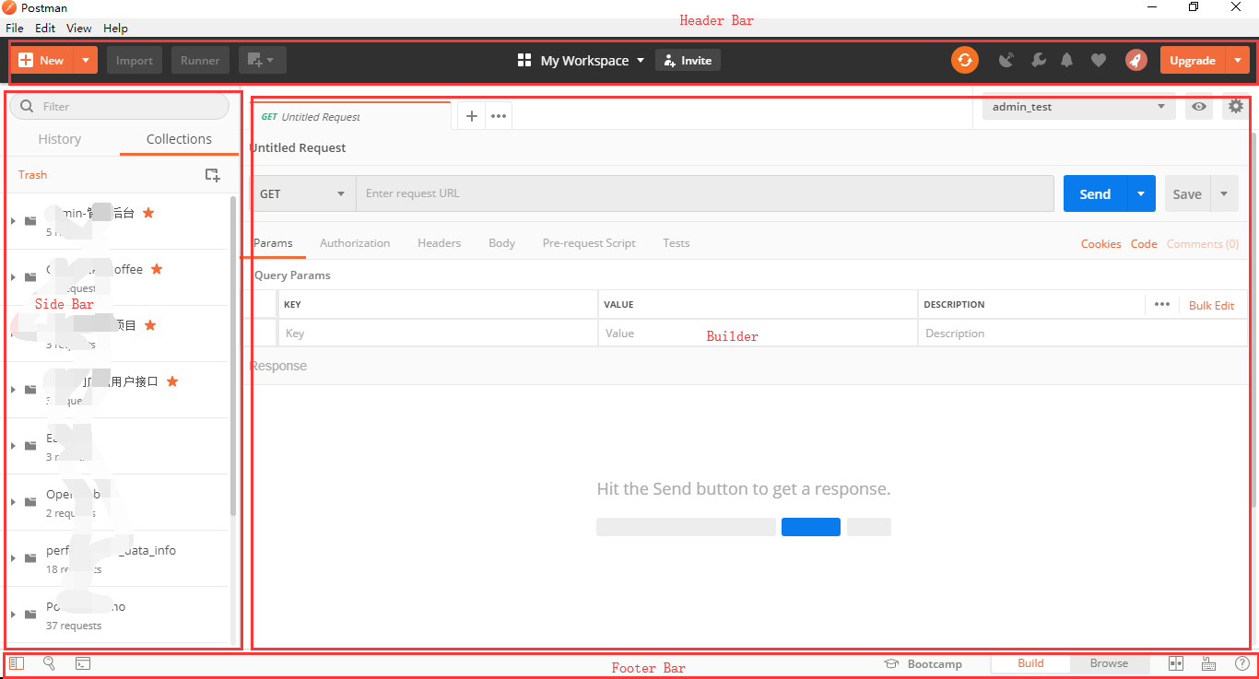Screen dimensions: 1259x679
Task: Open keyboard shortcuts icon in footer
Action: [x=1208, y=663]
